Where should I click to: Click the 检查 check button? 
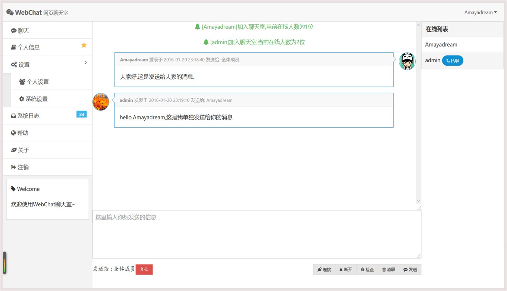tap(367, 269)
